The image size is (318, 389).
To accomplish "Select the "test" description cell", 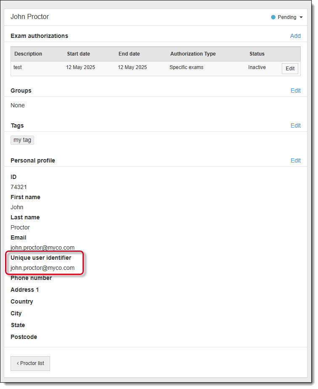I will tap(18, 67).
